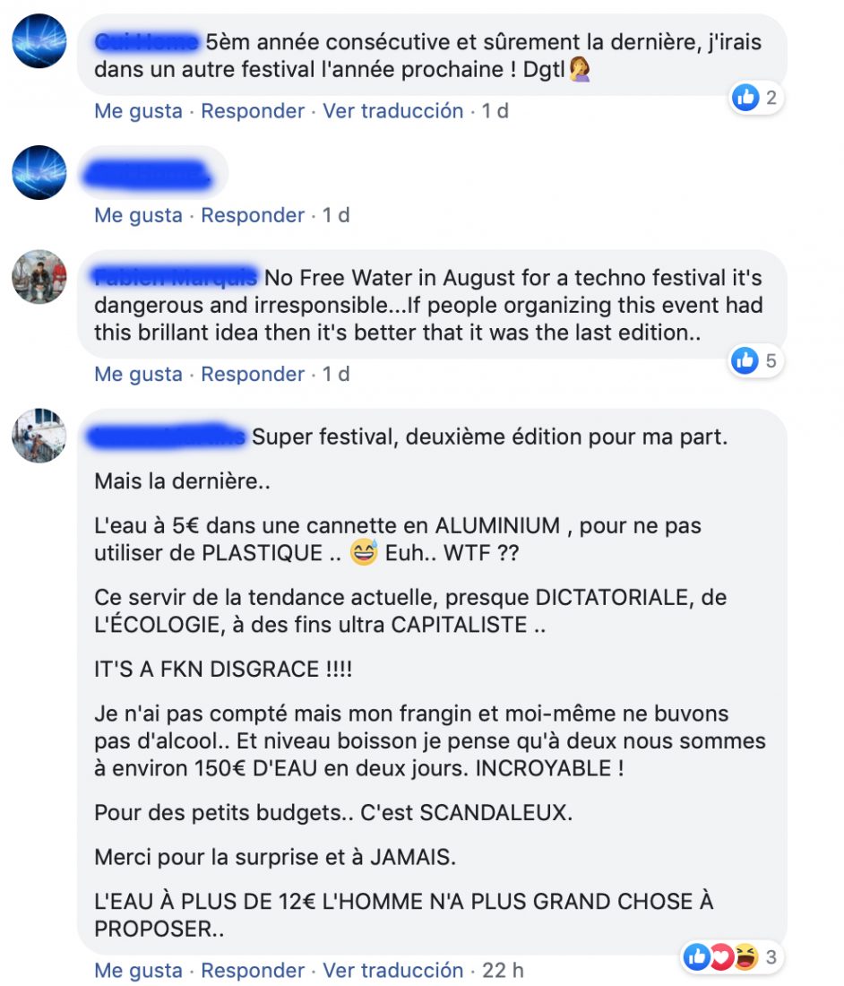The width and height of the screenshot is (844, 986).
Task: Click Me gusta under the blurred-out comment
Action: pos(138,215)
